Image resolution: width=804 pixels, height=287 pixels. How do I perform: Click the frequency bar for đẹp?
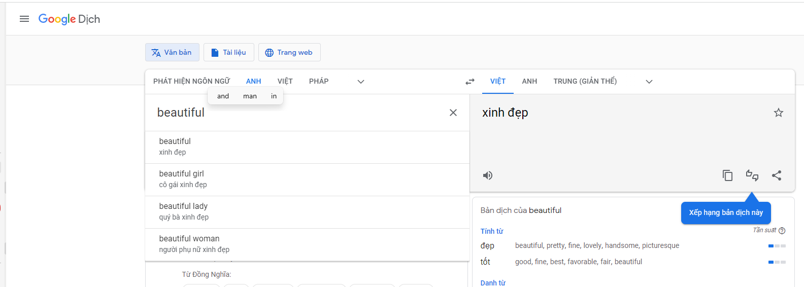777,246
